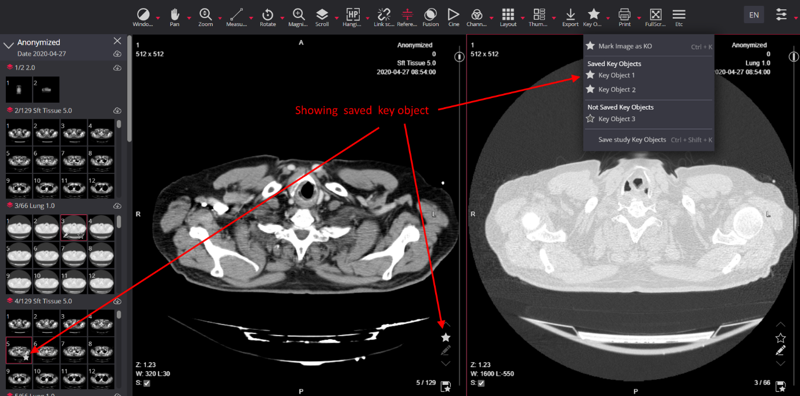Select starred thumbnail 5 in series 4/129
The image size is (800, 396).
[19, 350]
